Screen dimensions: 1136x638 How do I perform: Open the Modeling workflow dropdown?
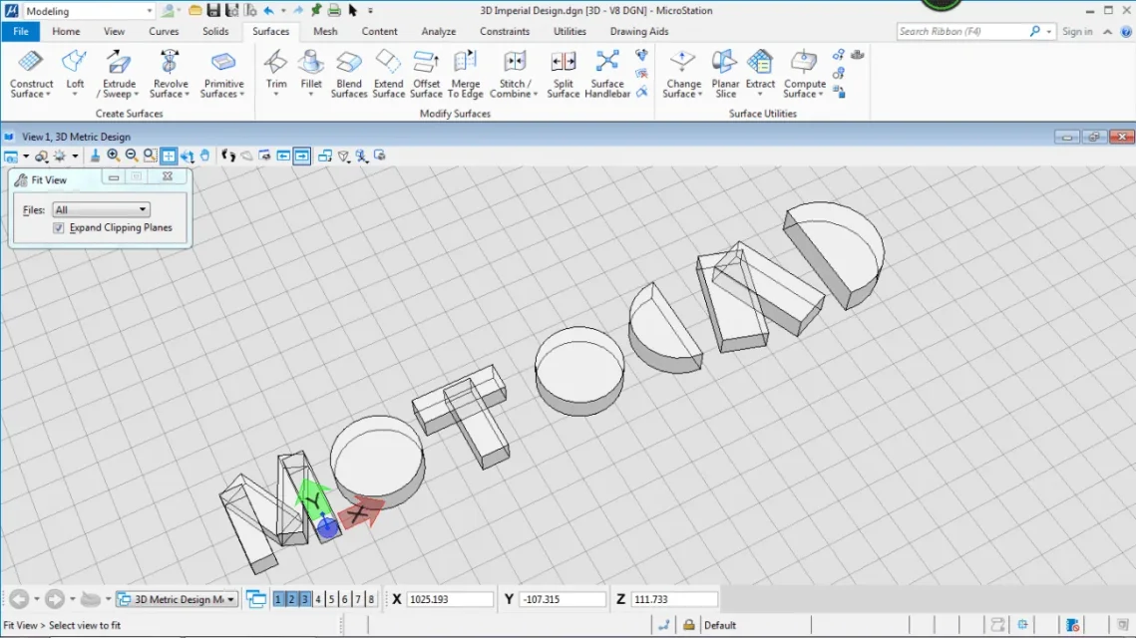89,11
